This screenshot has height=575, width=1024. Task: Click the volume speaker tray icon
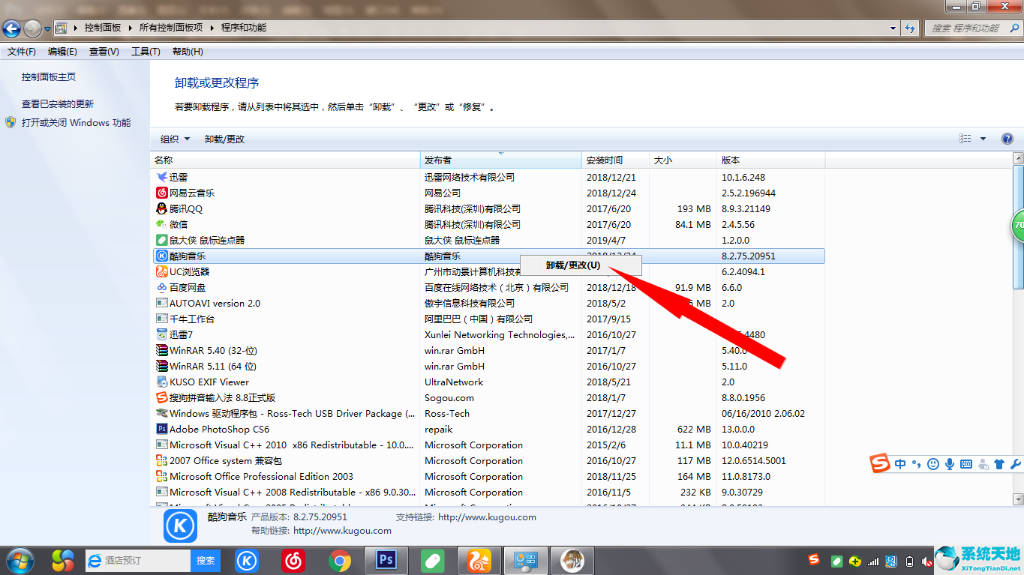pos(928,561)
